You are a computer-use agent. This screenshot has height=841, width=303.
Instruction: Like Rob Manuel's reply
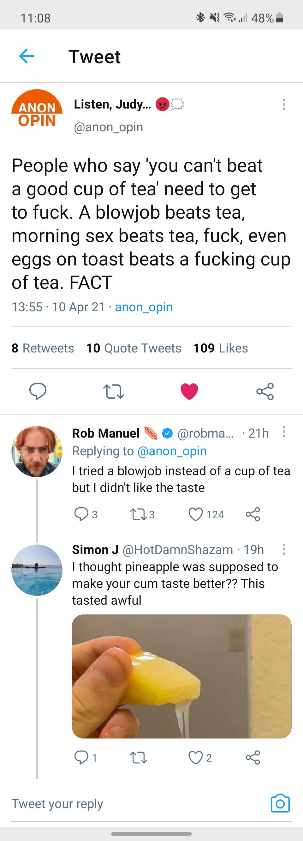[196, 514]
